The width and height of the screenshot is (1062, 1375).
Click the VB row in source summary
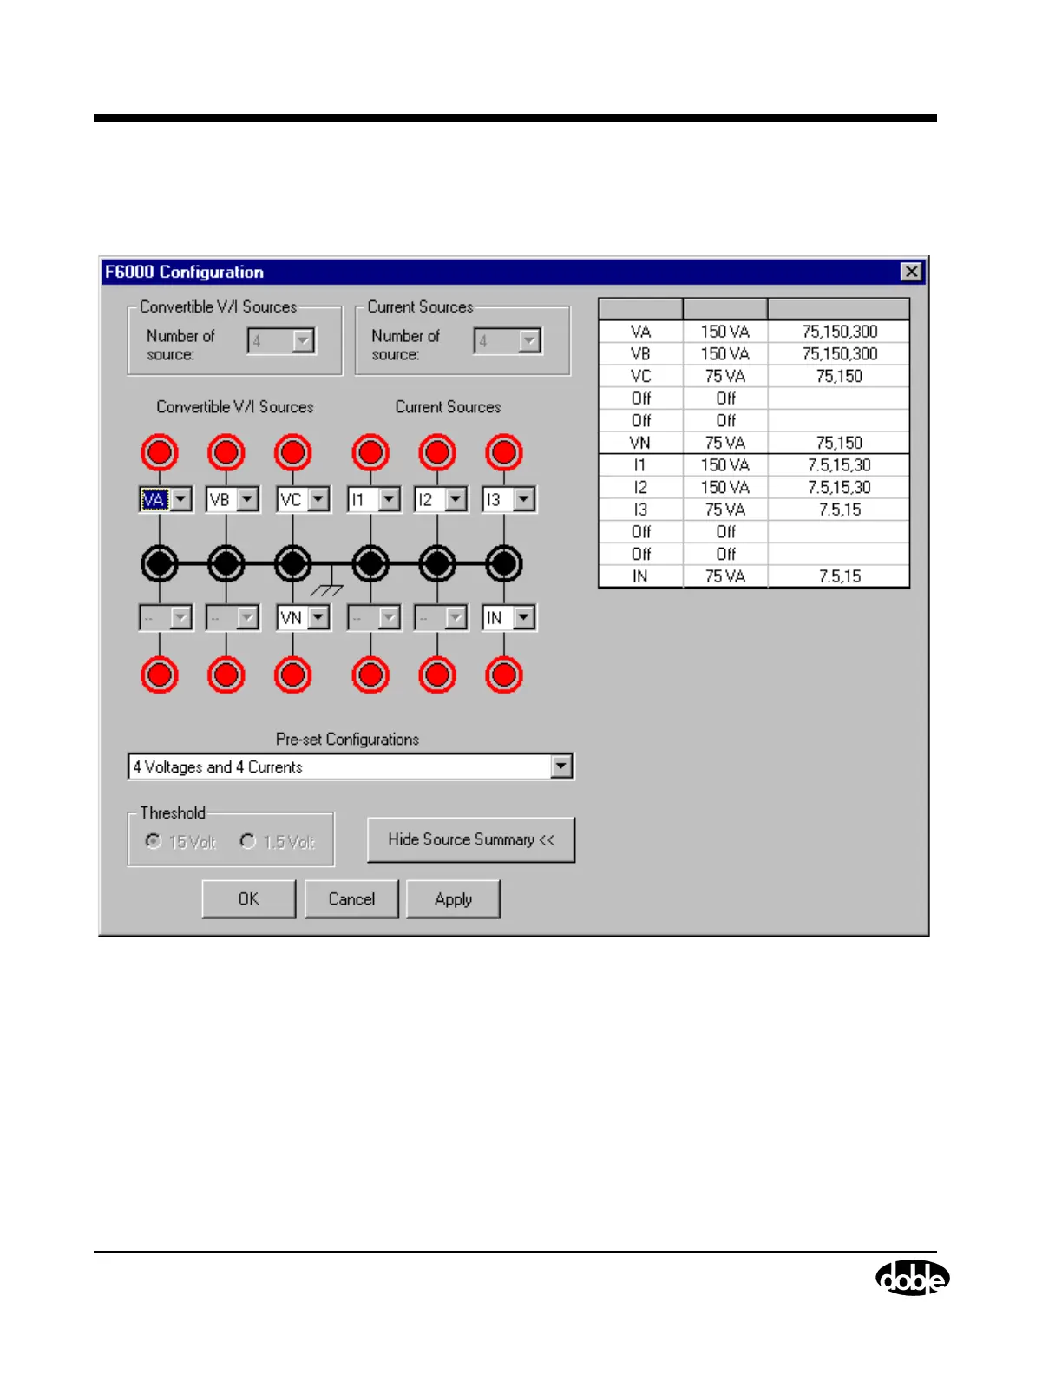(x=754, y=354)
